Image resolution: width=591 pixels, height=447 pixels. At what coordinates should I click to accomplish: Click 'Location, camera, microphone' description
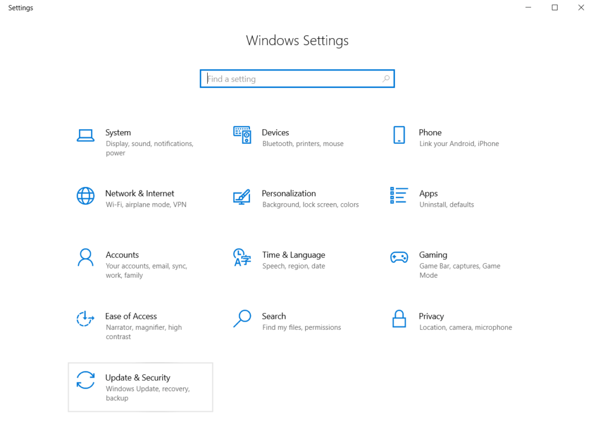coord(466,327)
